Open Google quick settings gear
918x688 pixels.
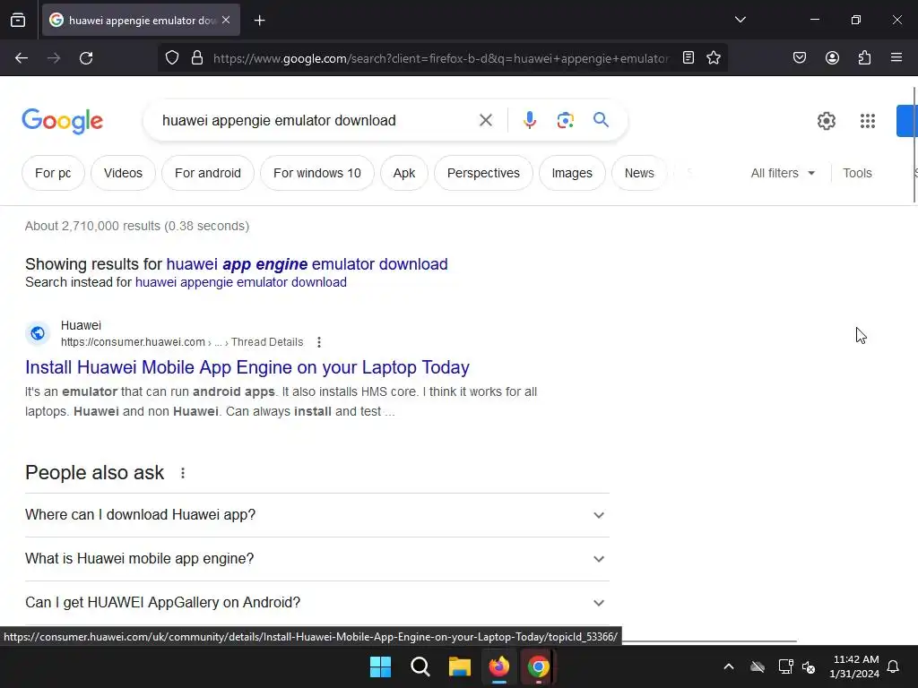(826, 121)
